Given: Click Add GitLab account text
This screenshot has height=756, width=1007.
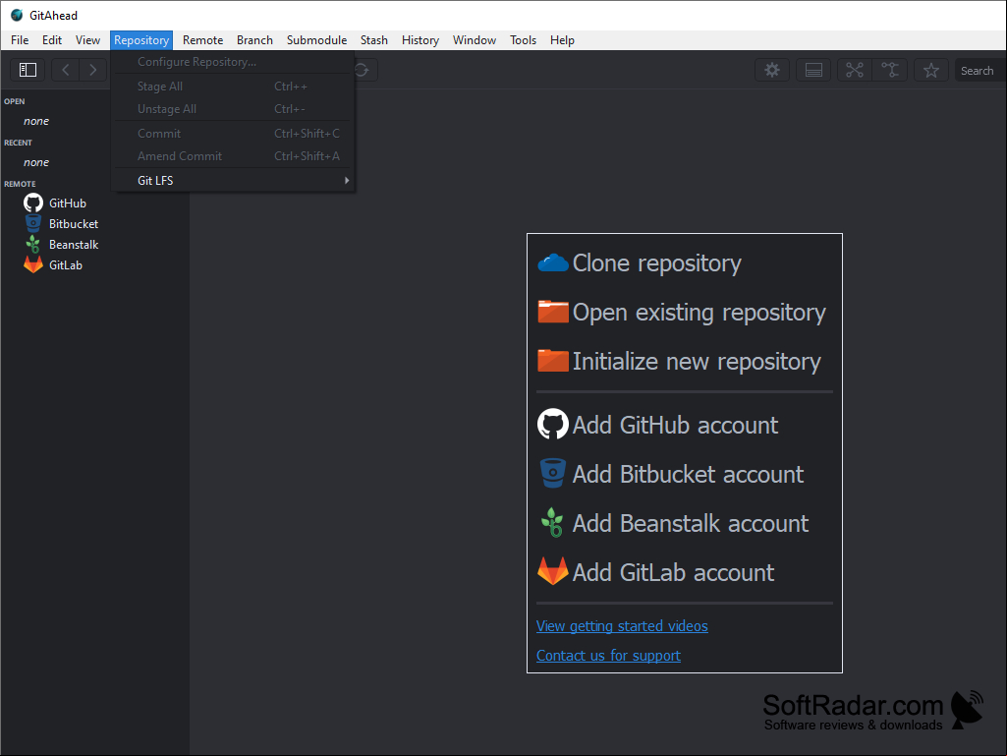Looking at the screenshot, I should pos(674,572).
